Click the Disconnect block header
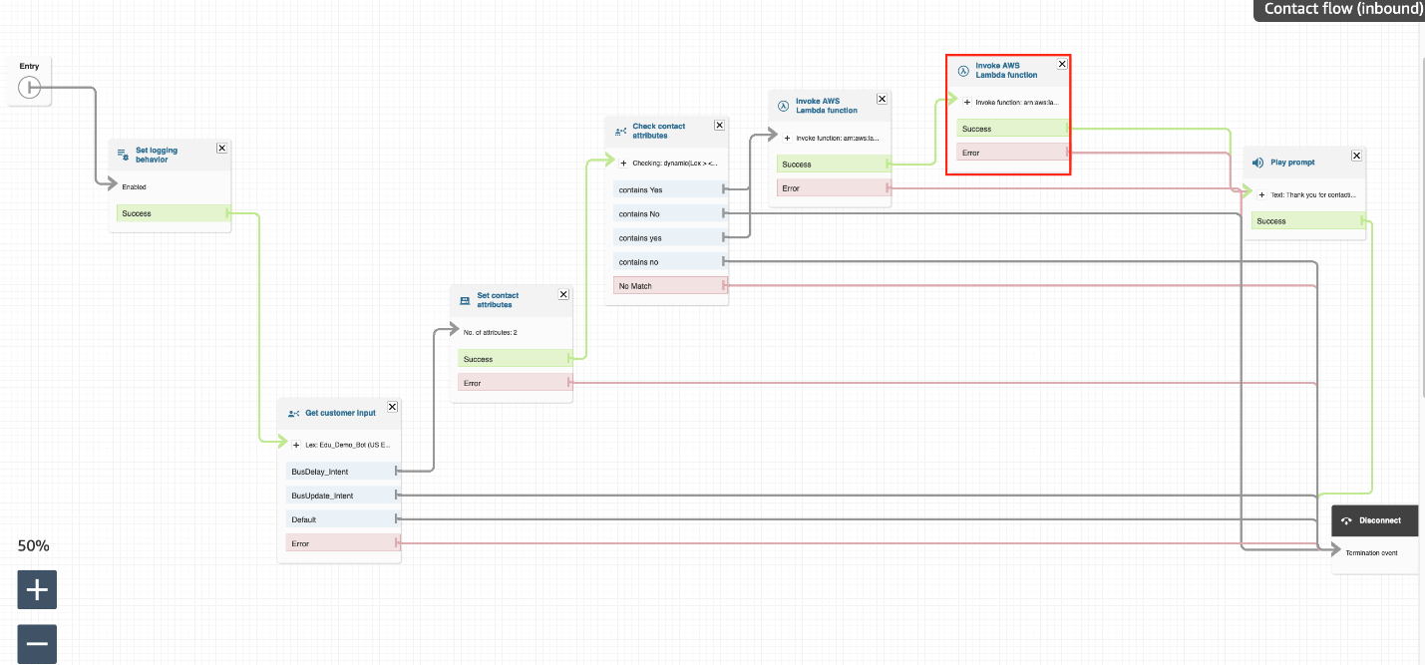This screenshot has width=1425, height=665. [x=1374, y=520]
